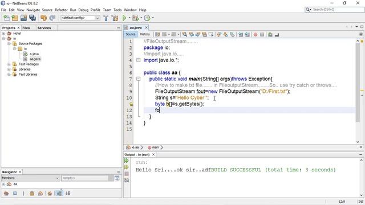Viewport: 365px width, 205px height.
Task: Click the Shift Line Left icon
Action: tap(241, 34)
